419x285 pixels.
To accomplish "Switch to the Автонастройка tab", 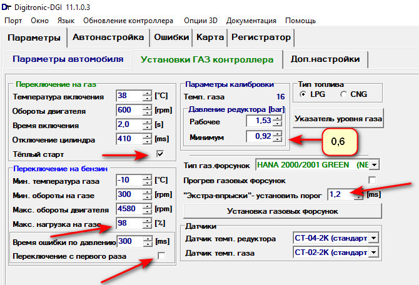I will 108,37.
